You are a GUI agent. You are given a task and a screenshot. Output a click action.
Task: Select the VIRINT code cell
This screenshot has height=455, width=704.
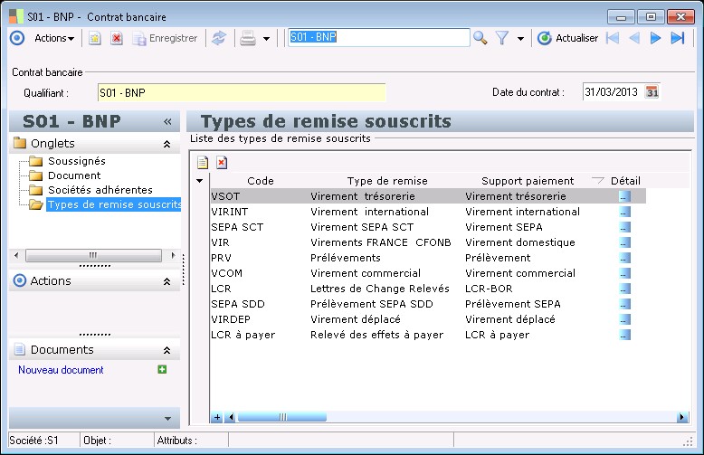click(230, 212)
